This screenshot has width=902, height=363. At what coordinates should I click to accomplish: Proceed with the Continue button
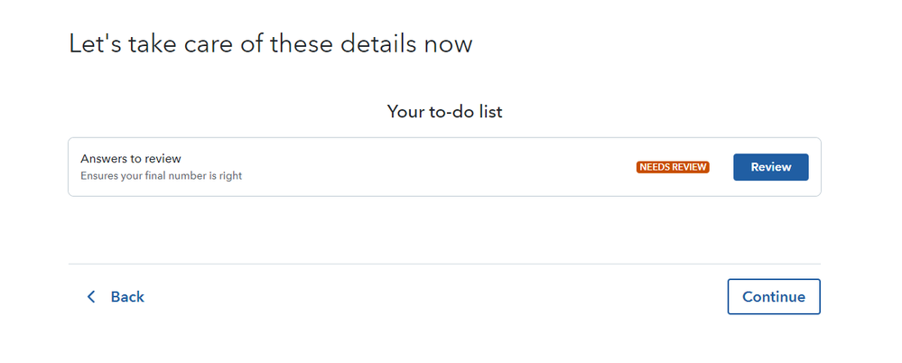pyautogui.click(x=774, y=297)
